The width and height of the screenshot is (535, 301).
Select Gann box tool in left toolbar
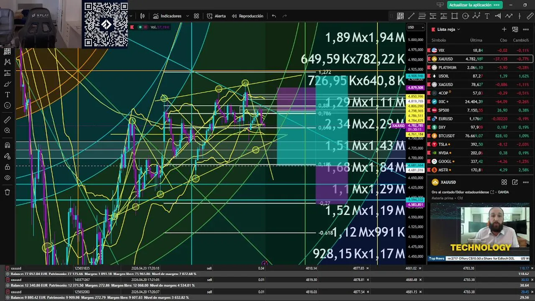click(7, 51)
